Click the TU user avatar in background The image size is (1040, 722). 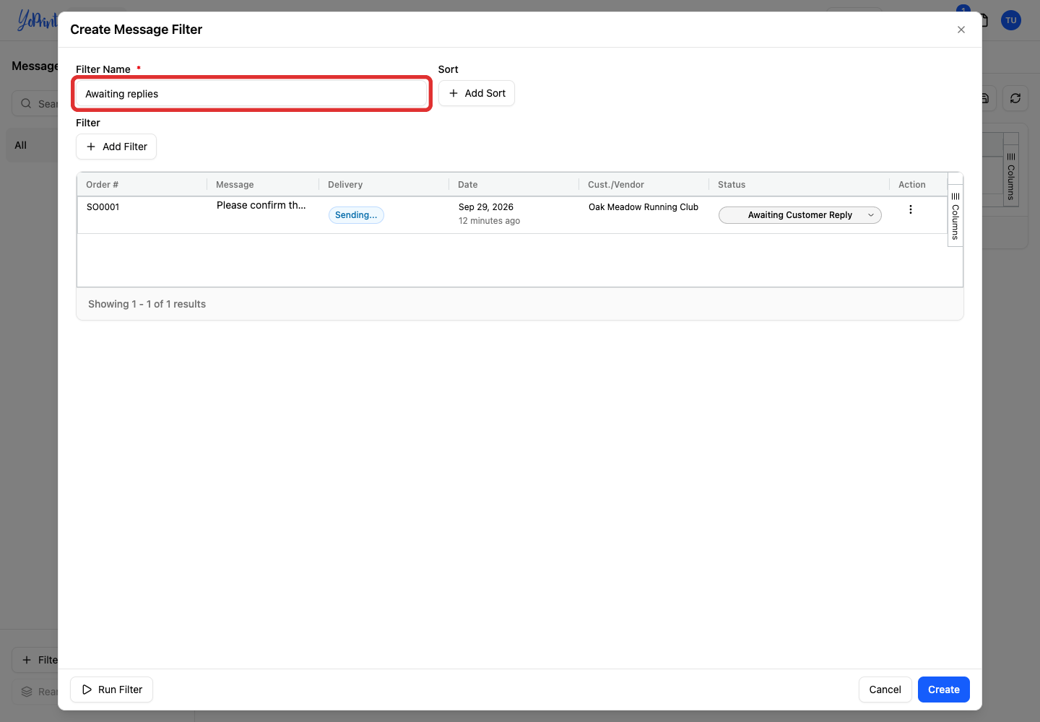(1011, 20)
